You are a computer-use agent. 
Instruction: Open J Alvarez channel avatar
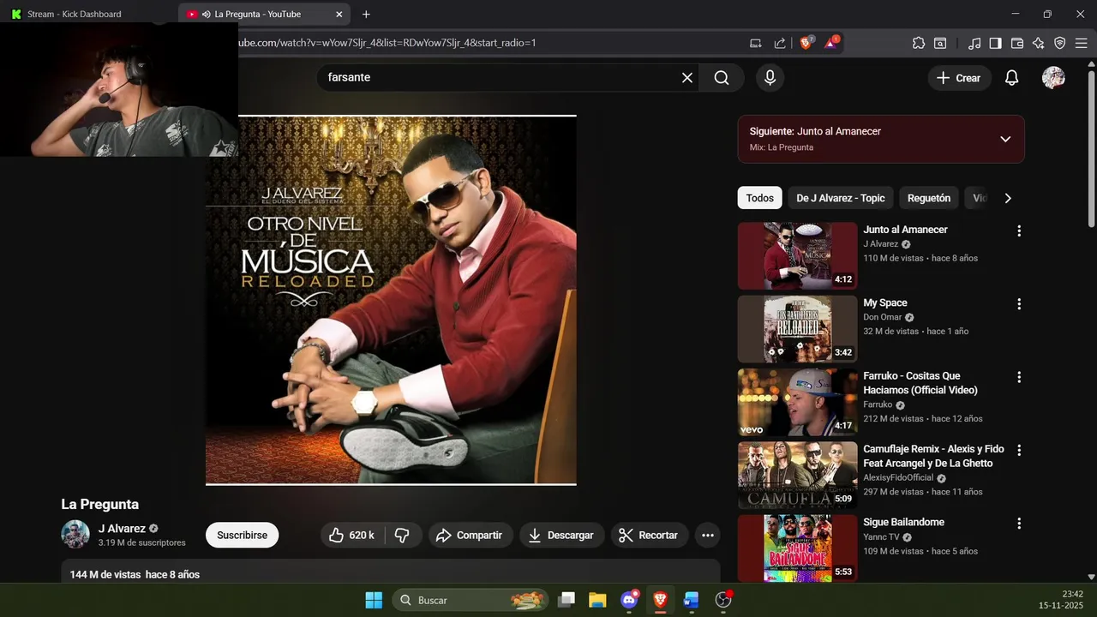75,534
